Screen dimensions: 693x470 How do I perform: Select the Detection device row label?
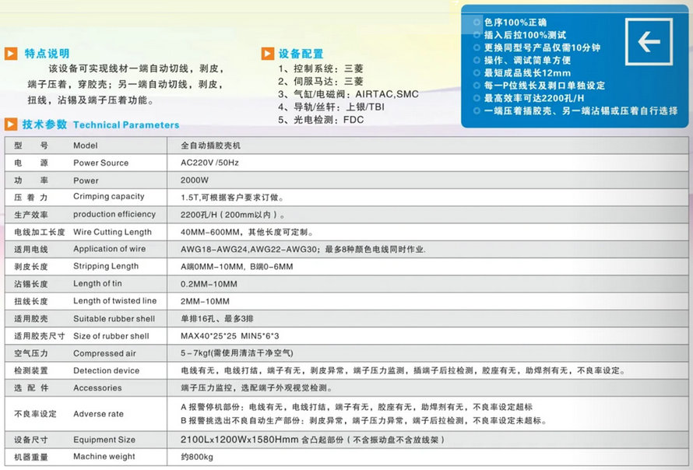[x=106, y=370]
